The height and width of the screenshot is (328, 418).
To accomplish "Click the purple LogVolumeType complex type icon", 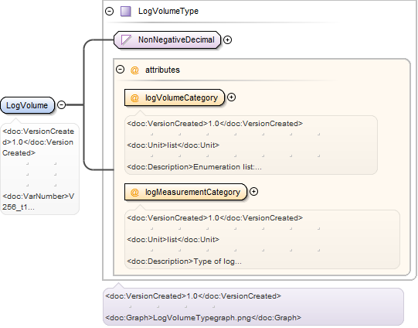I will pyautogui.click(x=126, y=11).
